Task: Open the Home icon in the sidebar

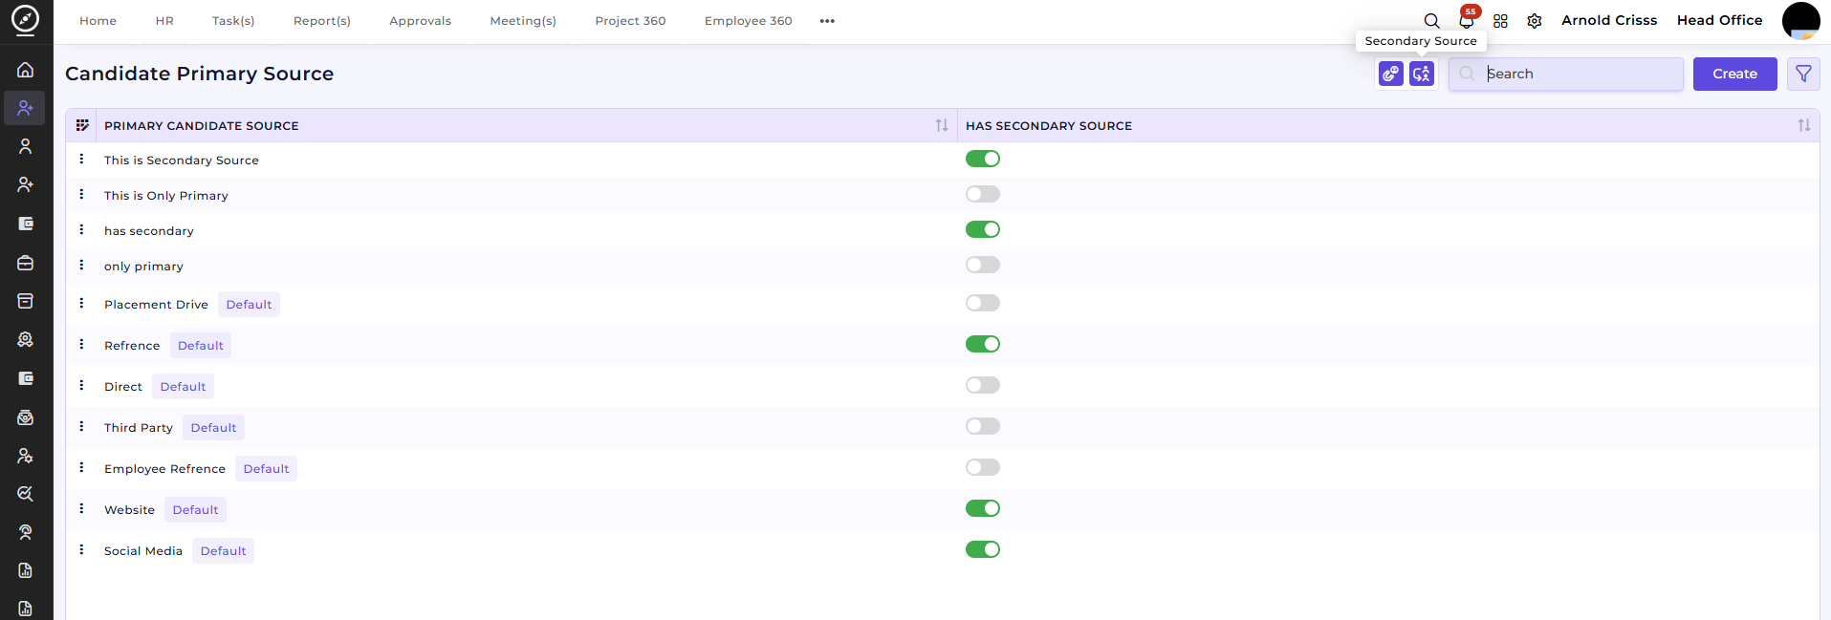Action: tap(26, 70)
